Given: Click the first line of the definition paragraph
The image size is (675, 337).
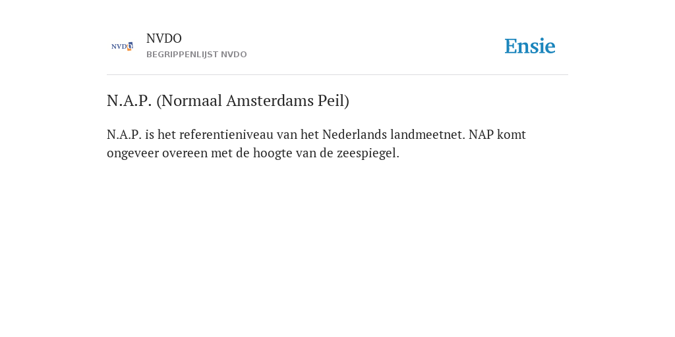Looking at the screenshot, I should tap(316, 134).
